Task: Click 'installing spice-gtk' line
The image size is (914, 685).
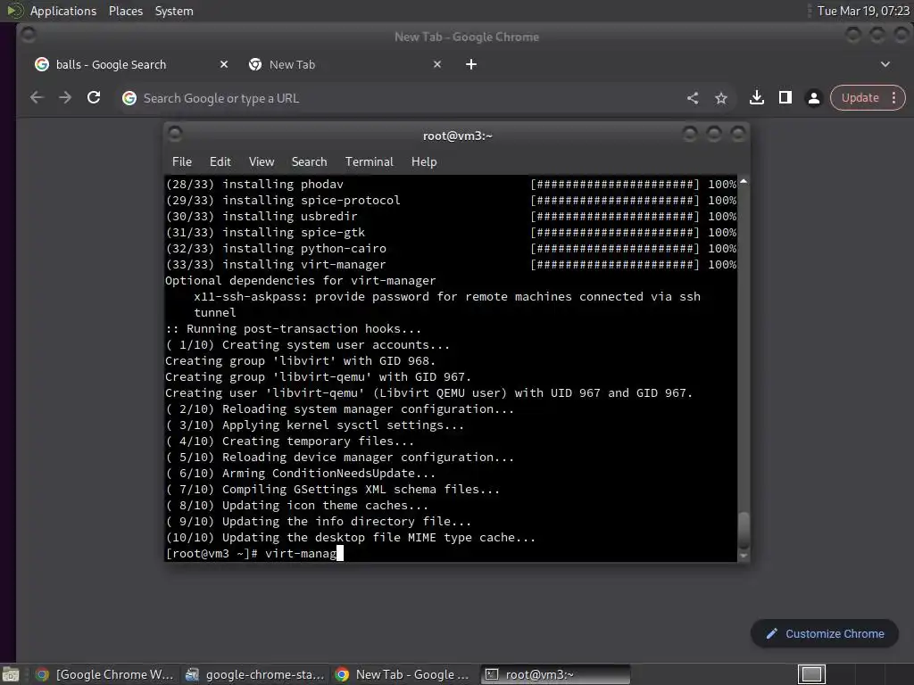Action: (451, 233)
